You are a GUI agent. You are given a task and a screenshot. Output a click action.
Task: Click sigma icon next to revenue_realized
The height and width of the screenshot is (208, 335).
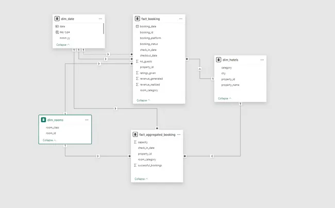tap(137, 84)
